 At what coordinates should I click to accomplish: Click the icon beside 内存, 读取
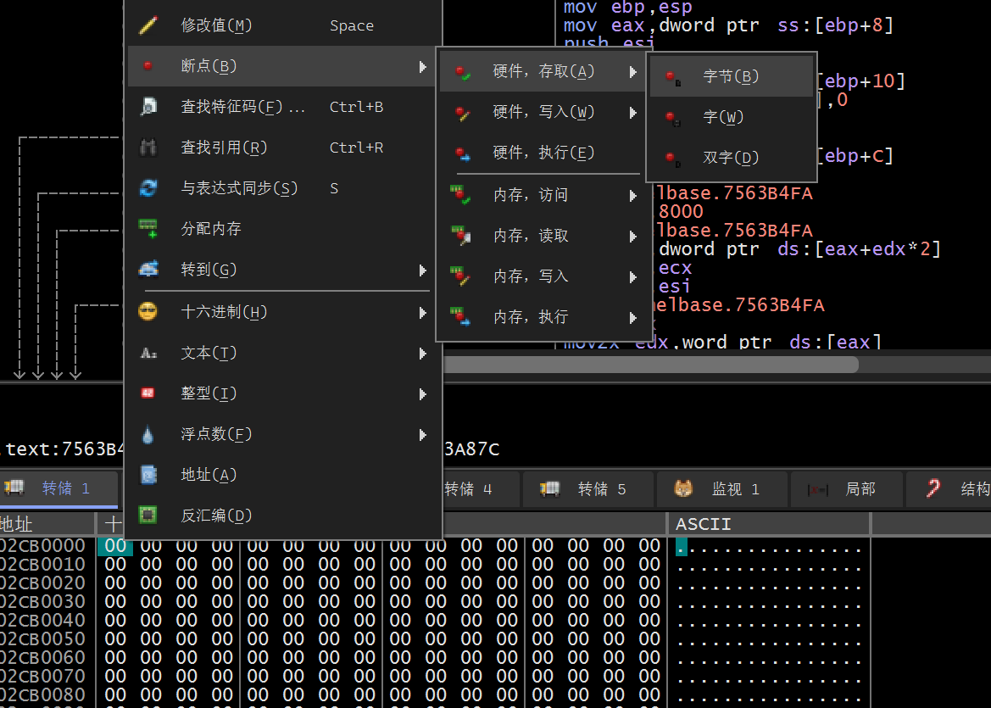(460, 236)
